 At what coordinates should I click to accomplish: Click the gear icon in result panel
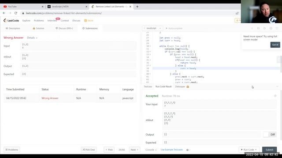point(275,96)
